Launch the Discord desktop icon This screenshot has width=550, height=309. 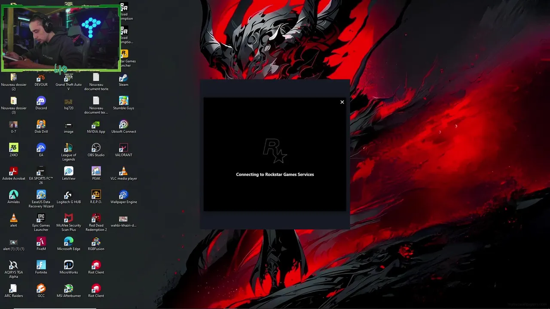coord(41,103)
